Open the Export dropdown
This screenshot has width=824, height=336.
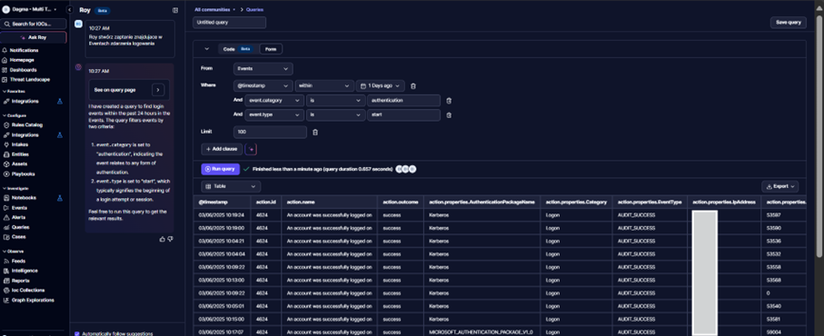[779, 186]
